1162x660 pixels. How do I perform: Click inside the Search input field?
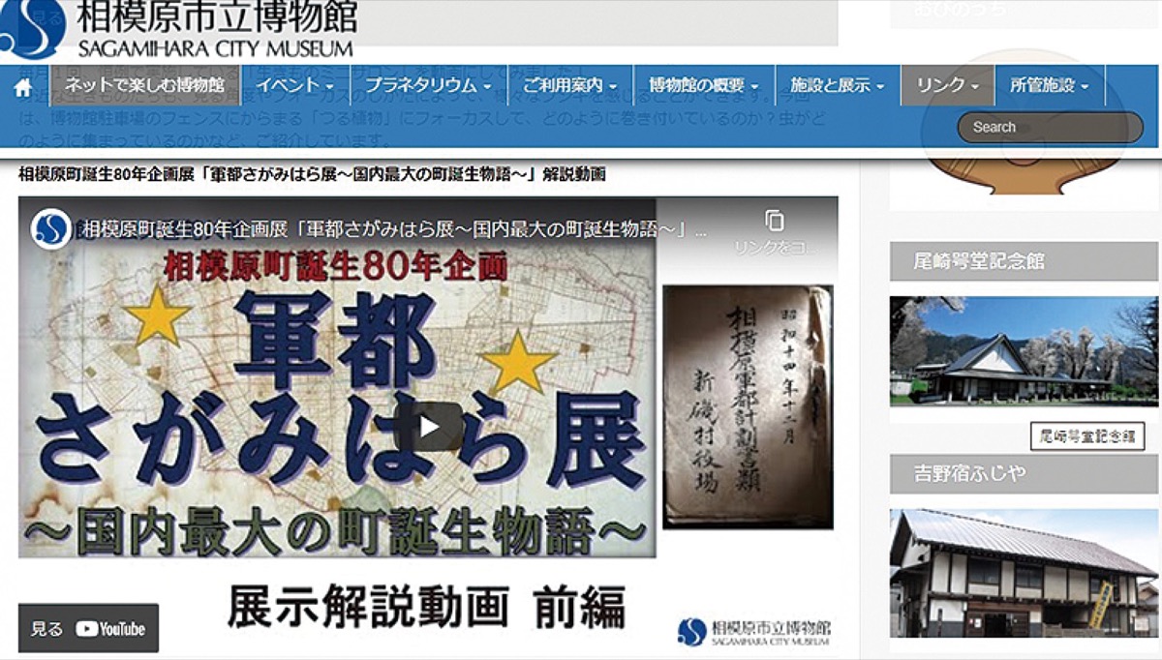[1050, 127]
